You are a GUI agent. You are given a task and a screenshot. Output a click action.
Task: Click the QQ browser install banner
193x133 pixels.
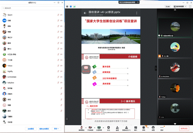111,121
